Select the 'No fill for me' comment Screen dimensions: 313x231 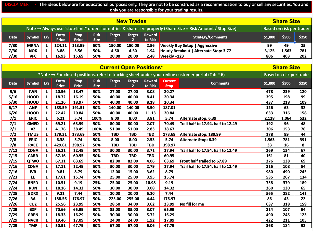point(192,204)
